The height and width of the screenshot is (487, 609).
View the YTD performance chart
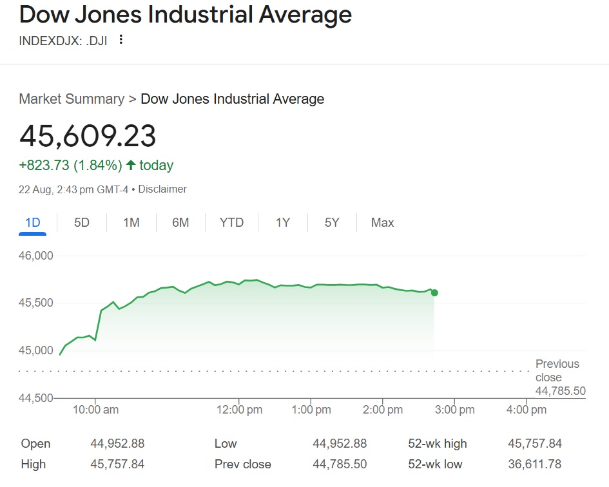coord(231,222)
